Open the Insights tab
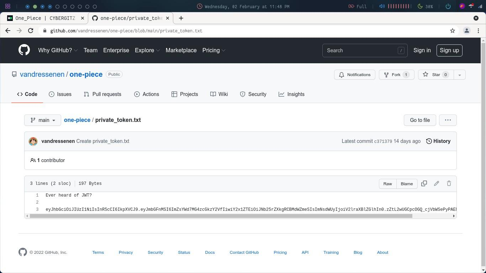 tap(291, 94)
